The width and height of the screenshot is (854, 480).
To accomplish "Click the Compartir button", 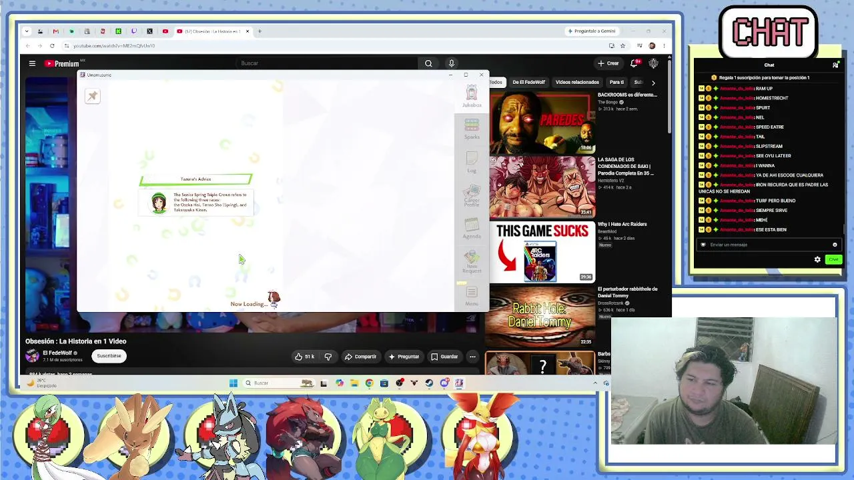I will (x=360, y=357).
